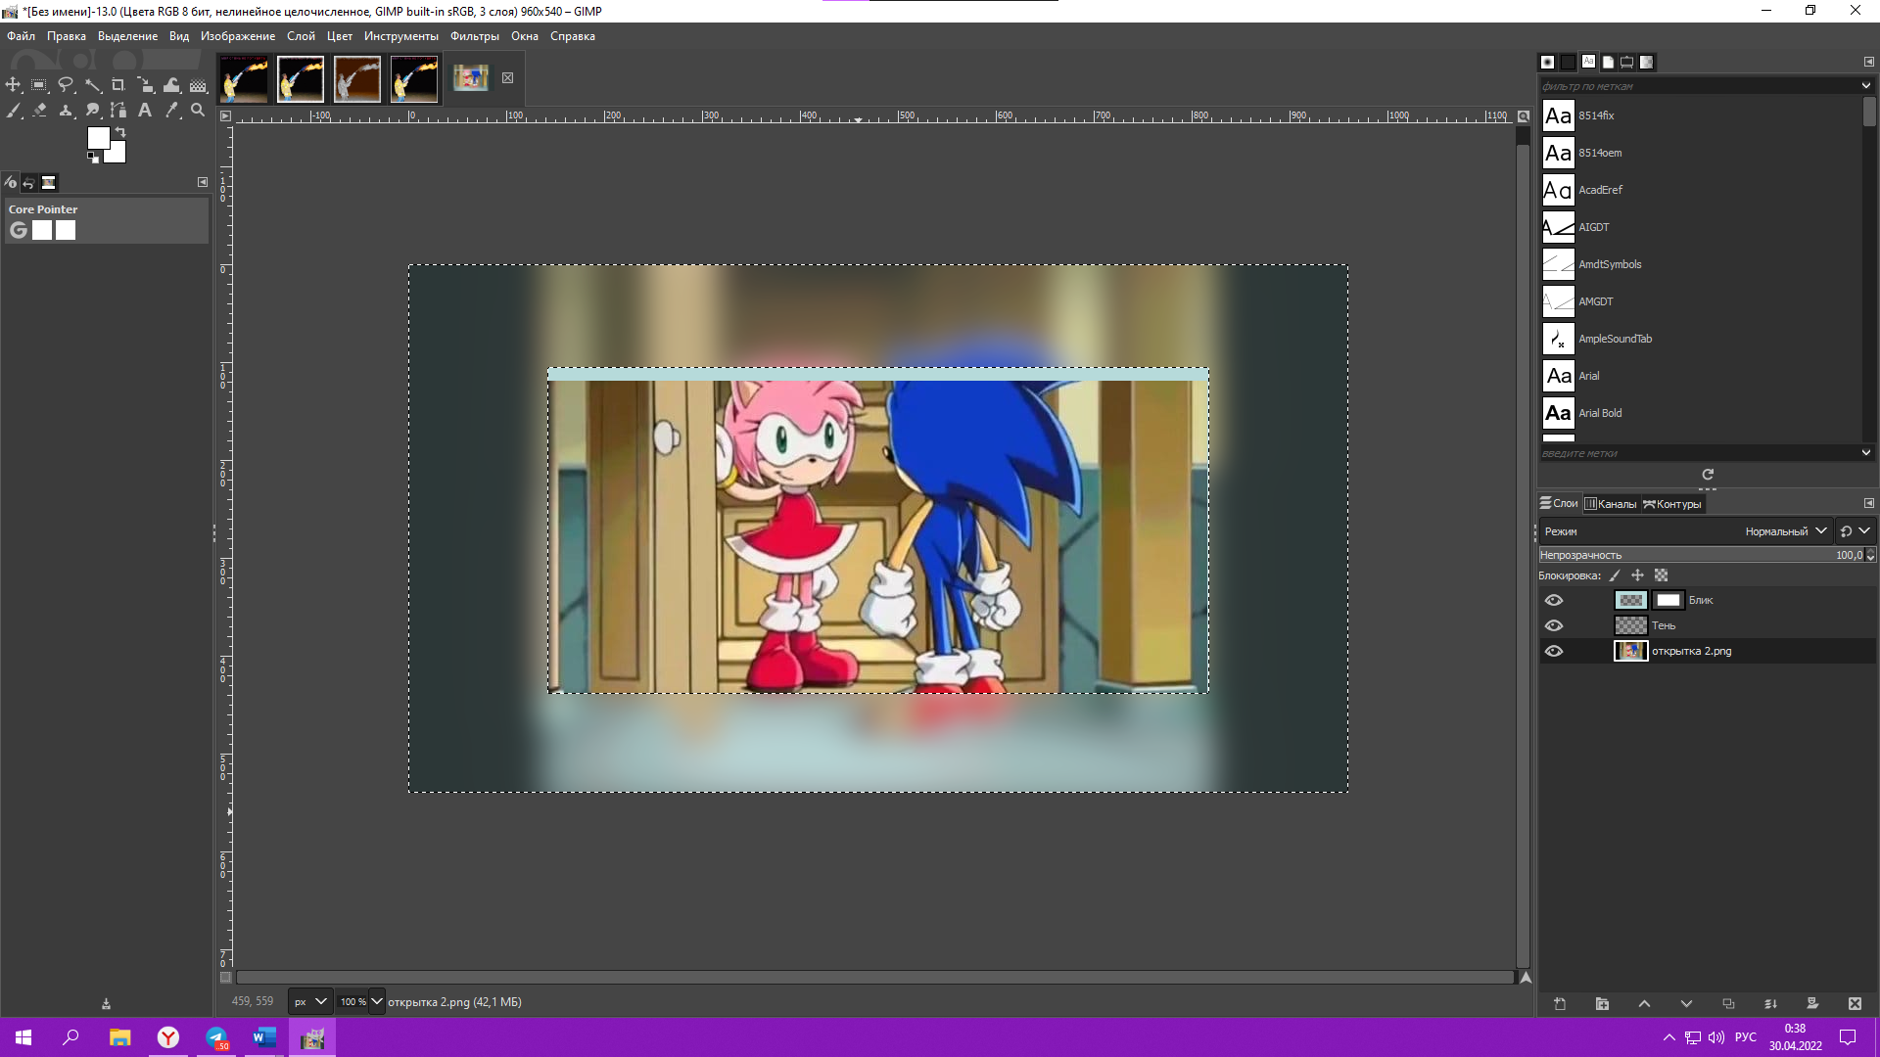The width and height of the screenshot is (1880, 1057).
Task: Open the tool options panel configuration menu
Action: click(203, 182)
